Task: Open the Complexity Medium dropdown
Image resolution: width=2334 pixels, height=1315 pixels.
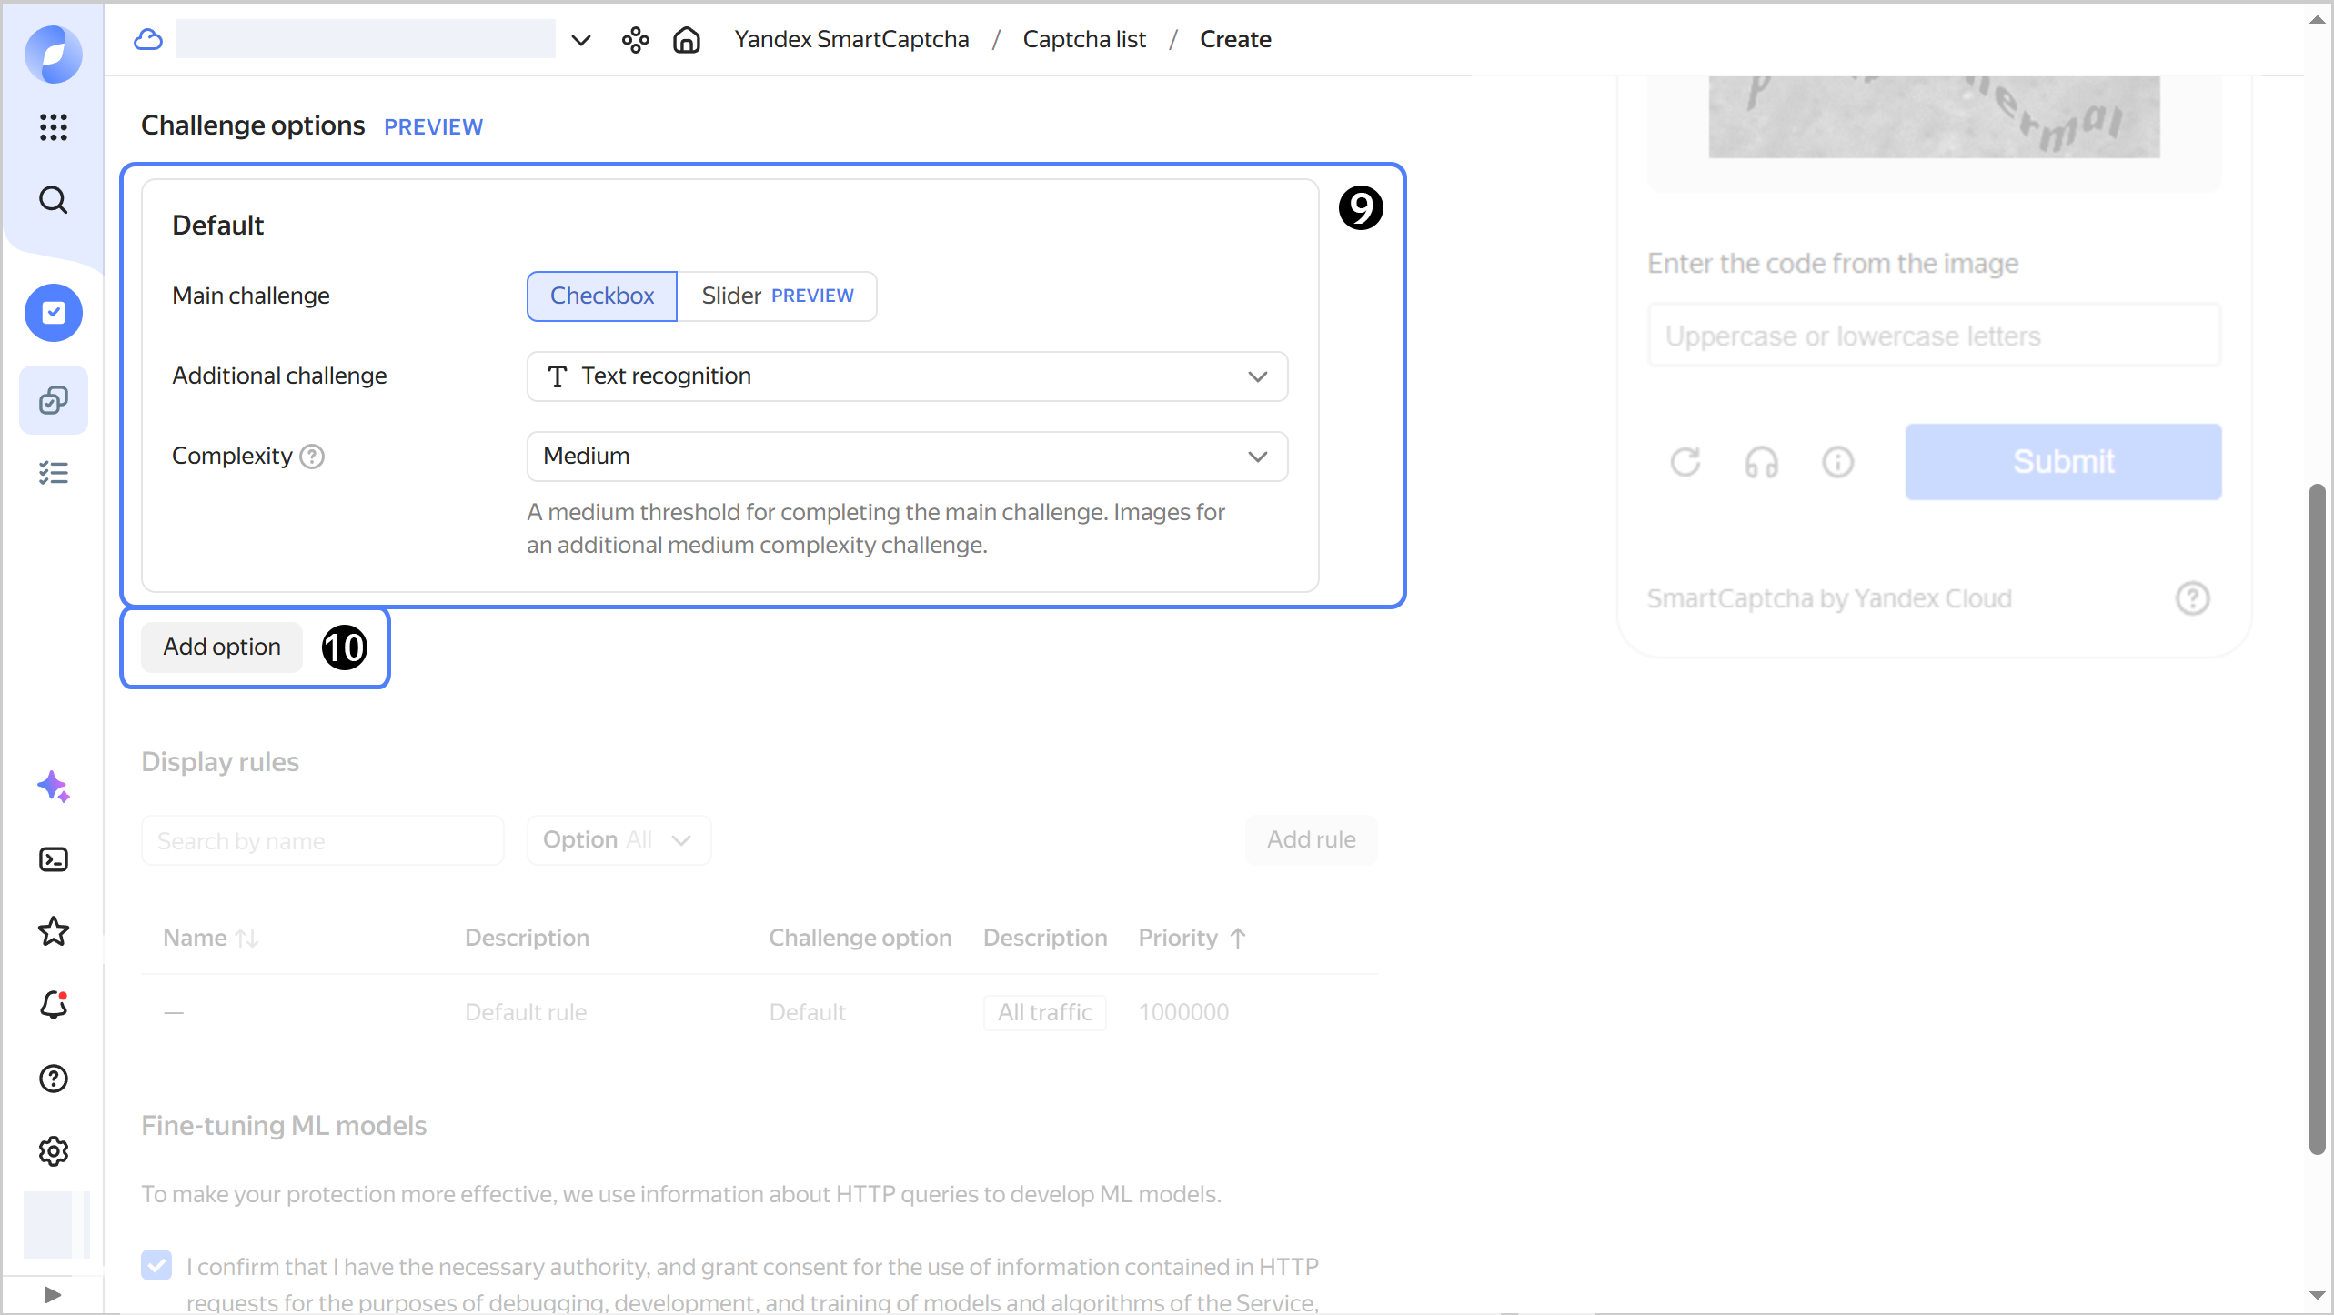Action: (x=907, y=457)
